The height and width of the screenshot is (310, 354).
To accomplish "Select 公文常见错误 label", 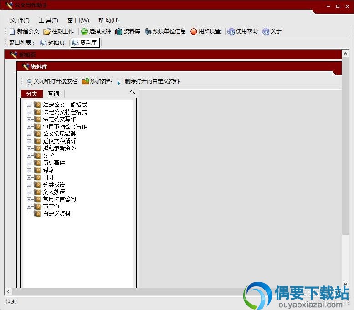I will tap(59, 134).
